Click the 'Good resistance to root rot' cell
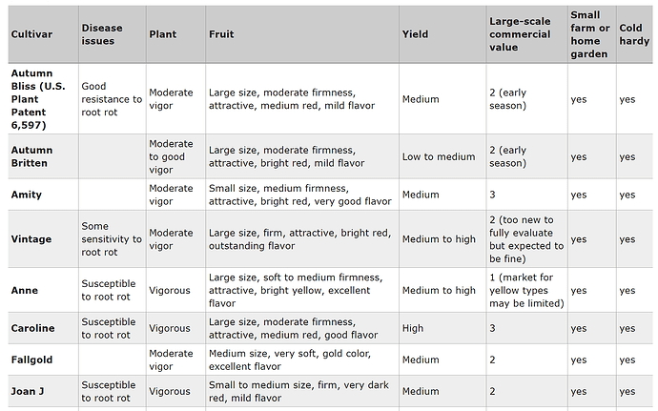This screenshot has width=658, height=411. (x=112, y=99)
